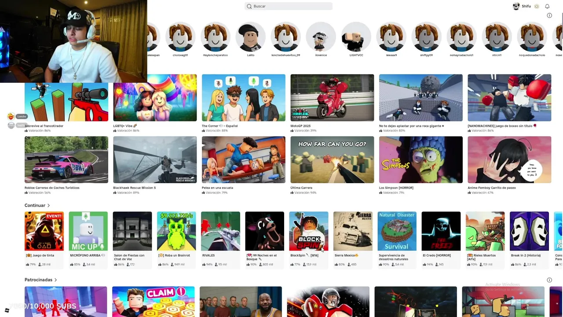This screenshot has width=563, height=317.
Task: Open Anime Femboy Carrito de paseo thumbnail
Action: point(509,160)
